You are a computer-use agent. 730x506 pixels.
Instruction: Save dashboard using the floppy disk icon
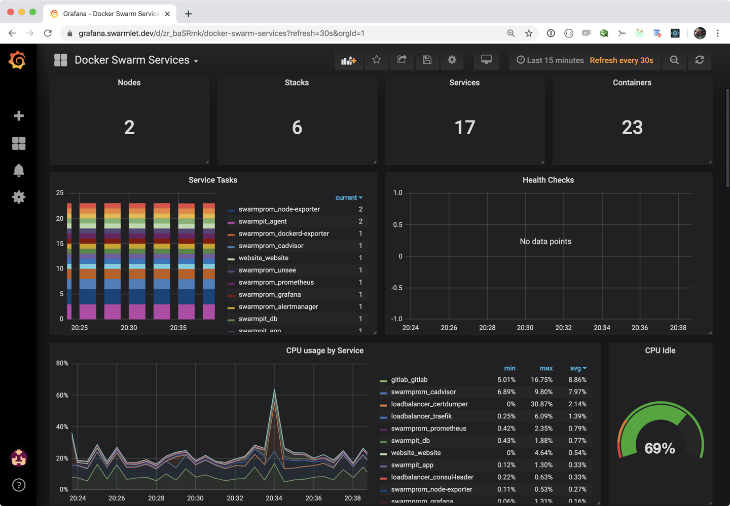coord(427,60)
